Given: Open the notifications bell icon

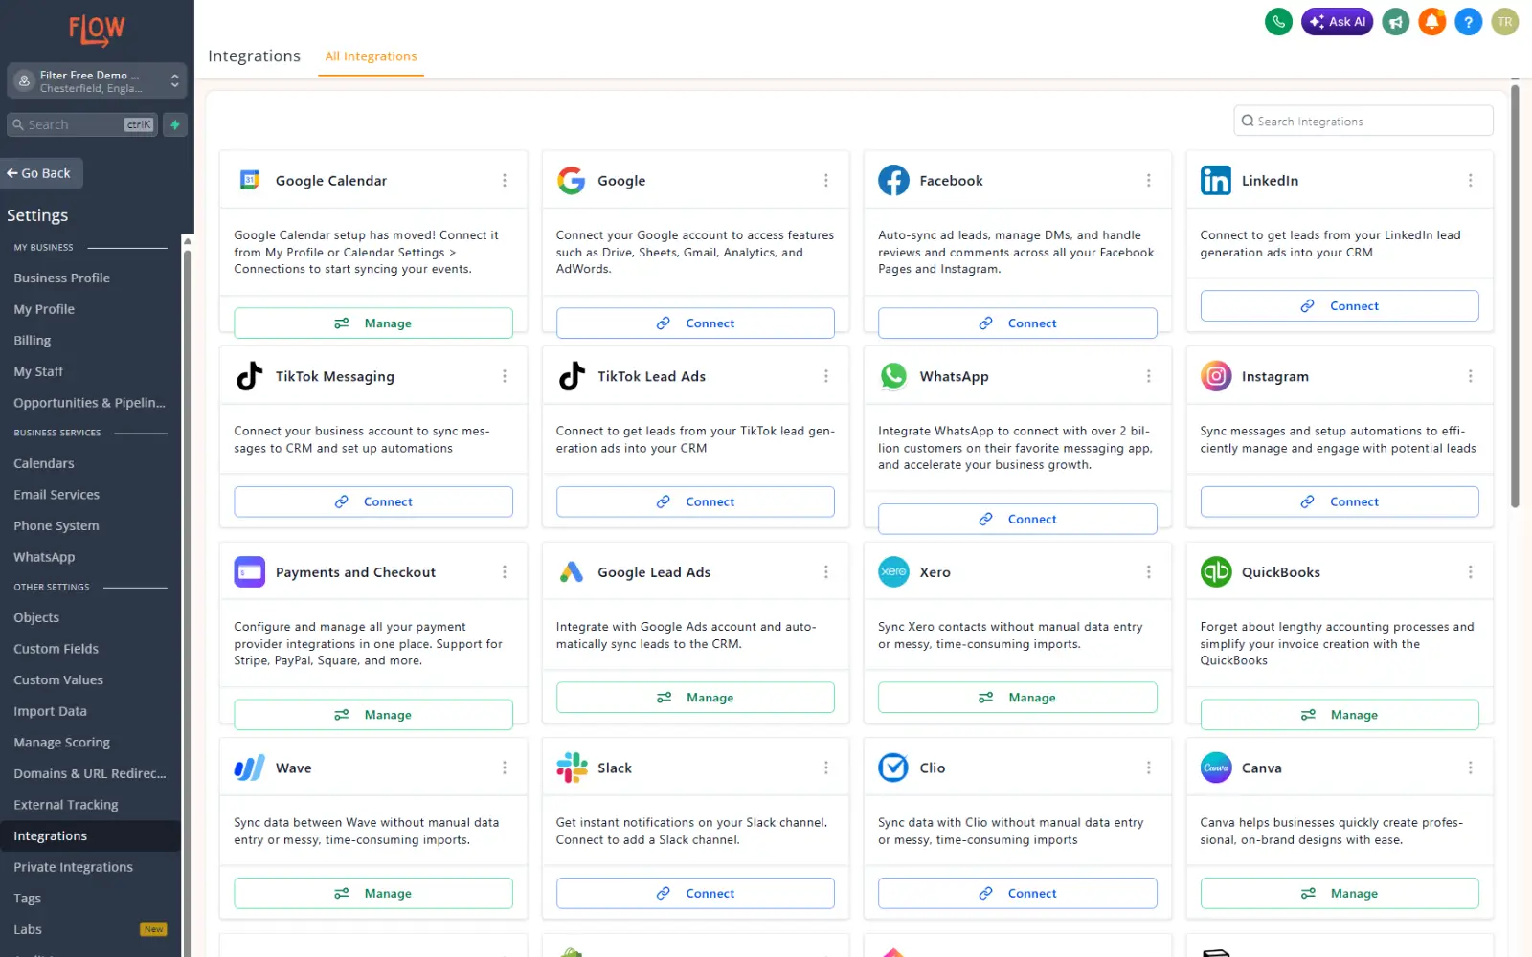Looking at the screenshot, I should (x=1431, y=21).
